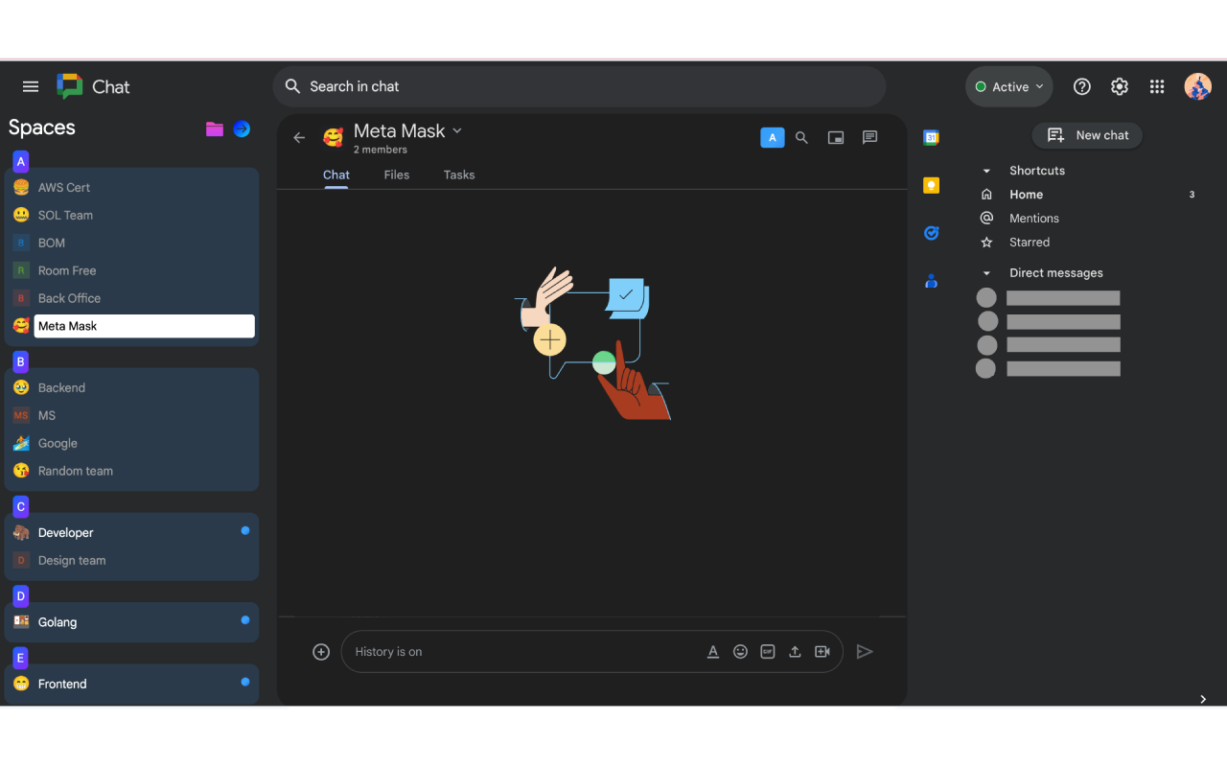This screenshot has height=767, width=1227.
Task: Click the Spaces heading
Action: pos(42,128)
